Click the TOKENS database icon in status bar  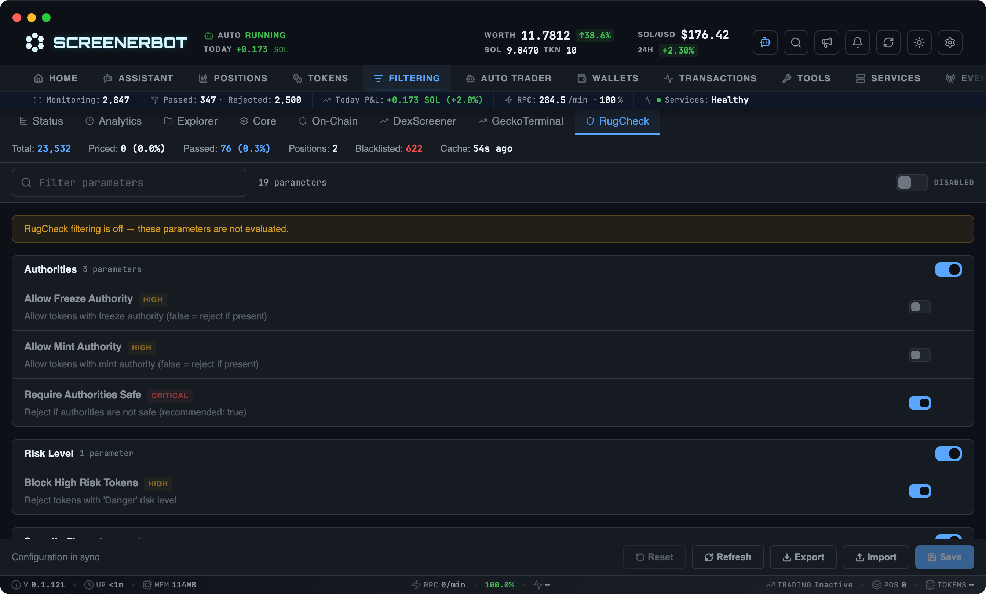coord(930,584)
